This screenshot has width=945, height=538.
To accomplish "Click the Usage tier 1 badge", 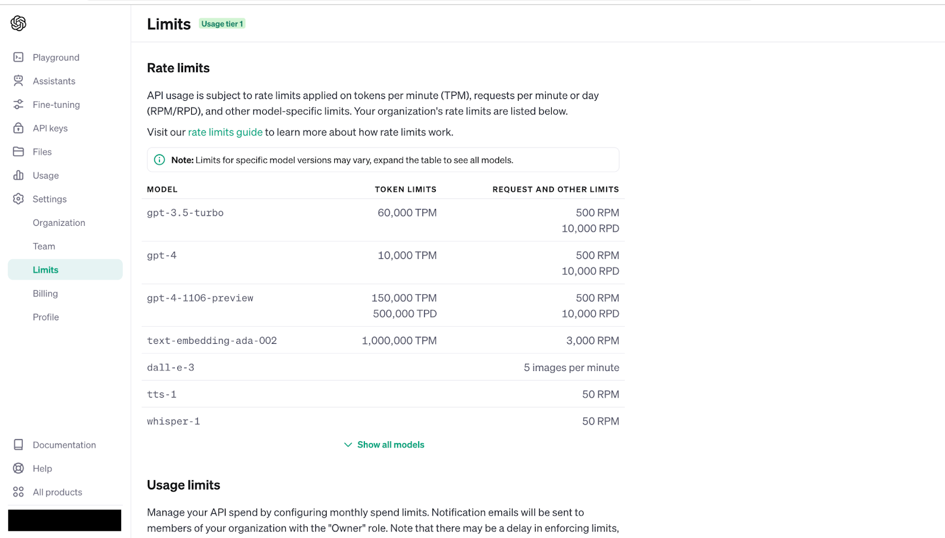I will pyautogui.click(x=222, y=24).
